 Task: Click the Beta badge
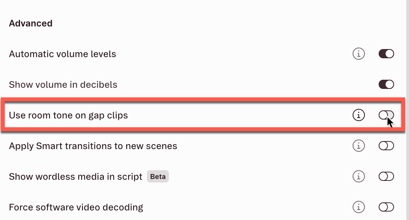click(158, 177)
